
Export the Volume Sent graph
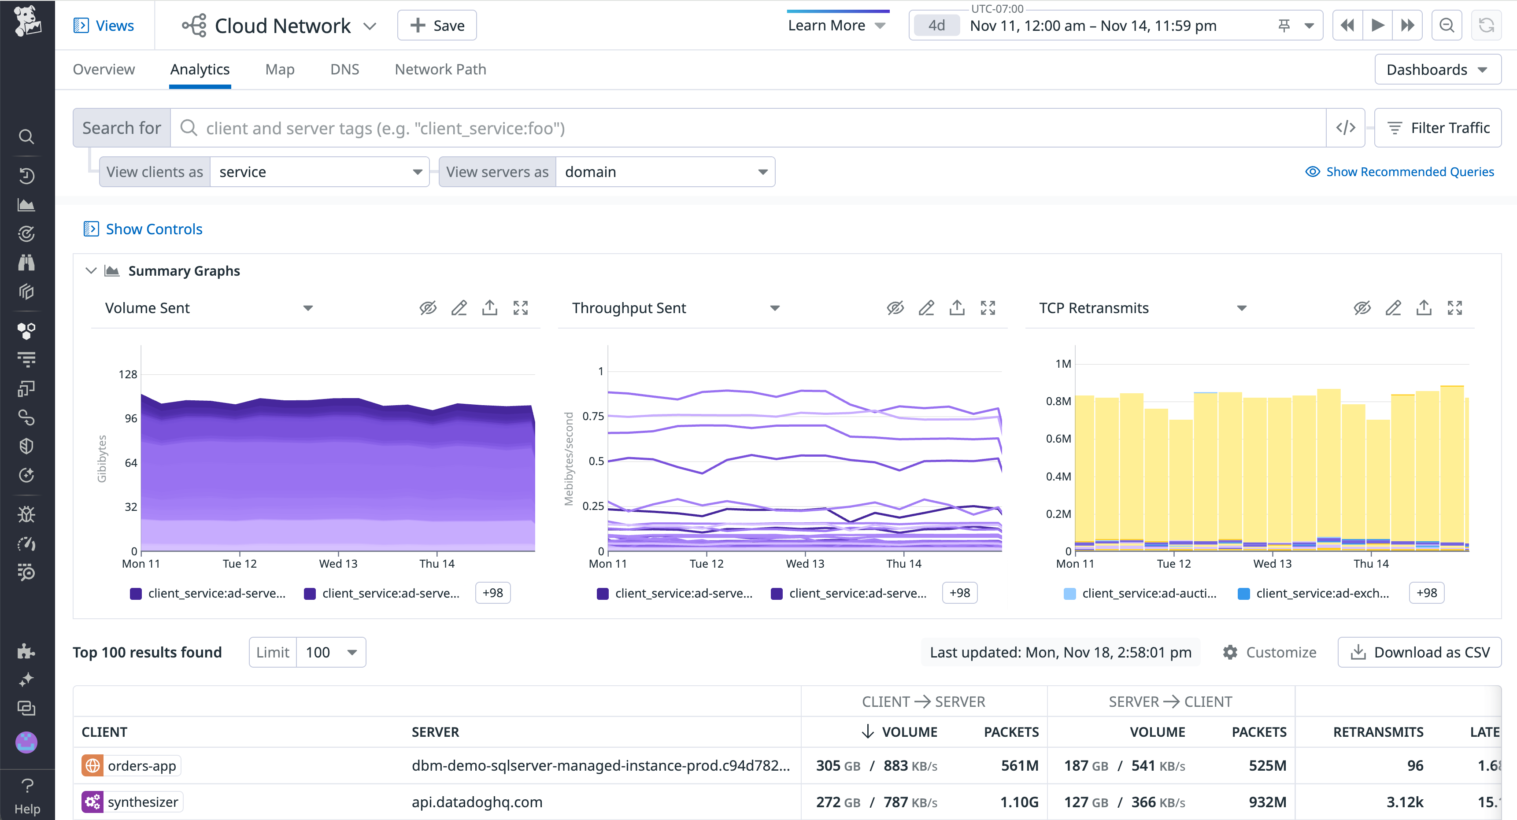pos(489,307)
